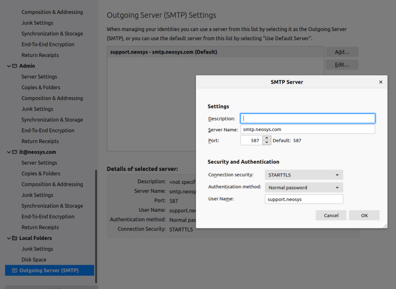Increase the port number with up arrow

tap(267, 138)
